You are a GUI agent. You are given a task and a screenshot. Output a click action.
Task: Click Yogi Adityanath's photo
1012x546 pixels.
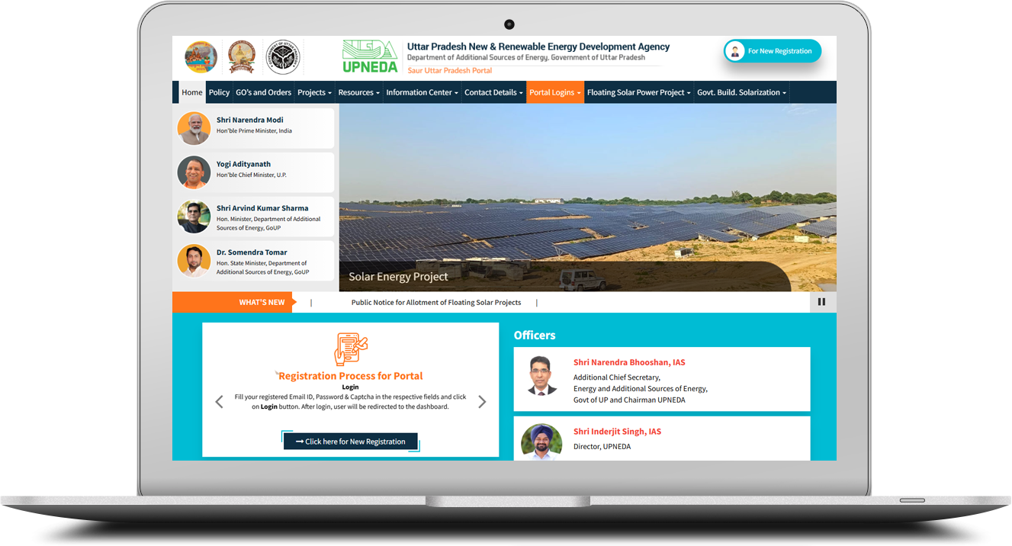pyautogui.click(x=194, y=172)
